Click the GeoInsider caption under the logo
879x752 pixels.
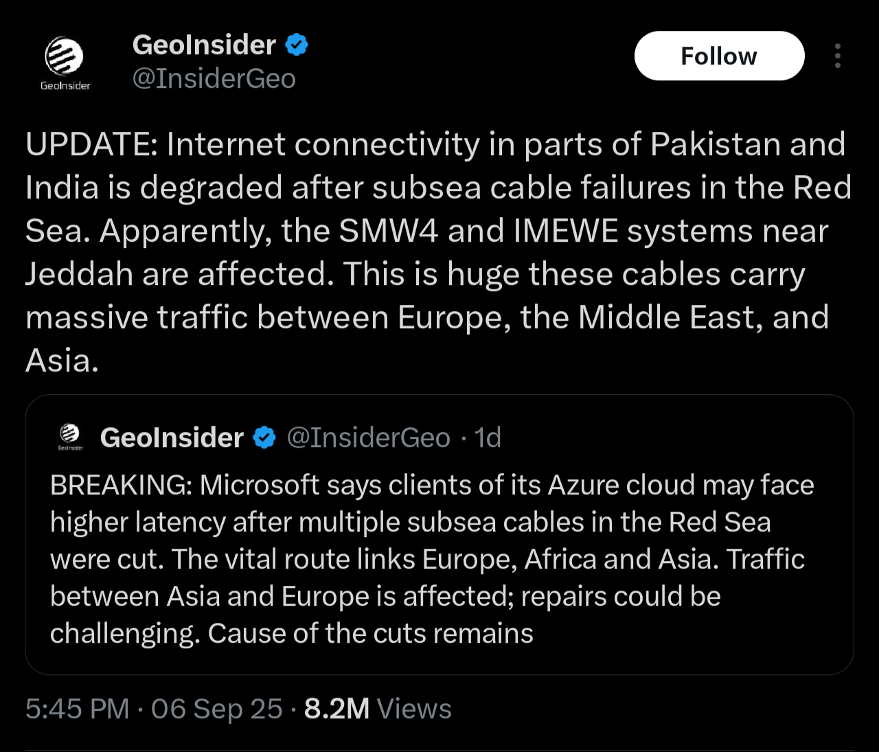pyautogui.click(x=65, y=86)
